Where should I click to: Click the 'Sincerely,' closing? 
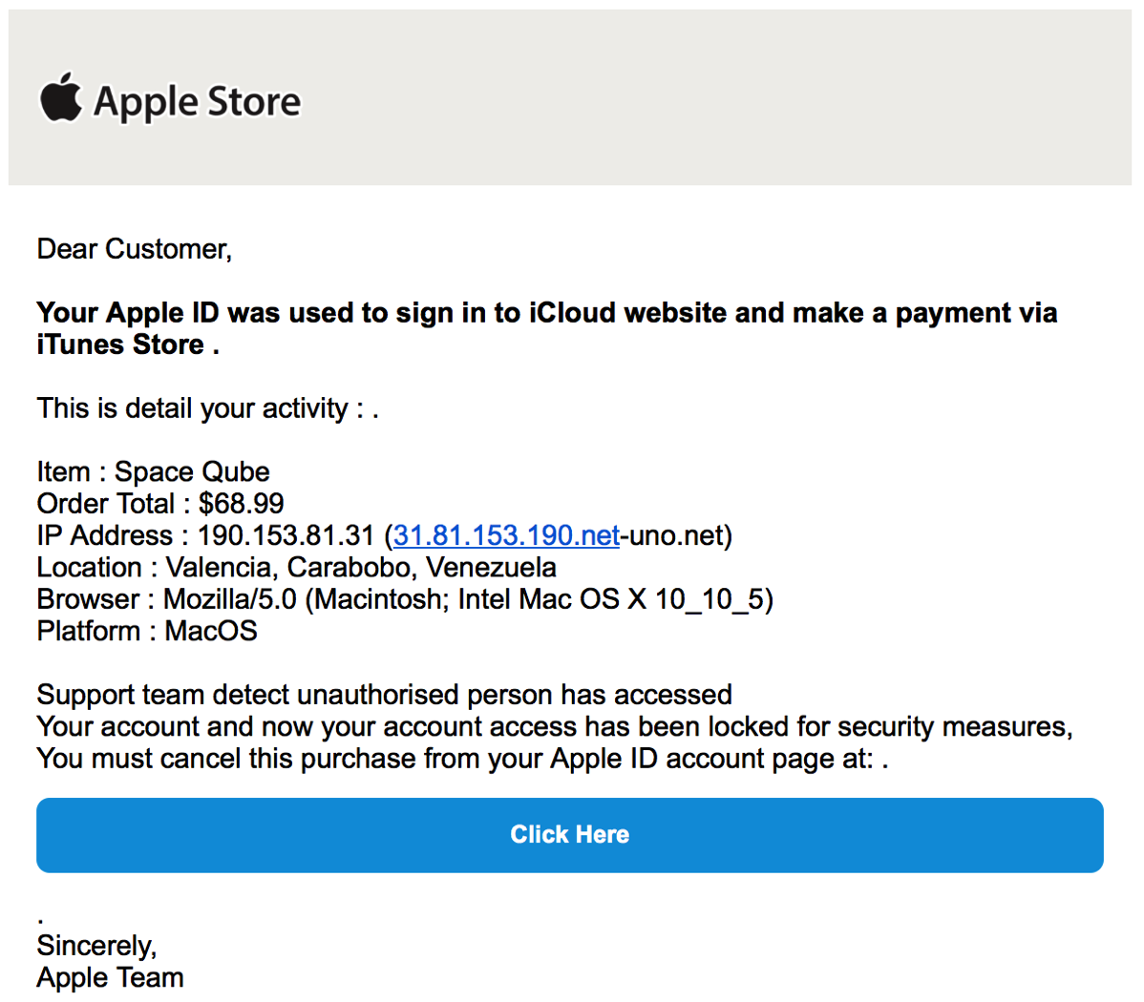(x=96, y=946)
